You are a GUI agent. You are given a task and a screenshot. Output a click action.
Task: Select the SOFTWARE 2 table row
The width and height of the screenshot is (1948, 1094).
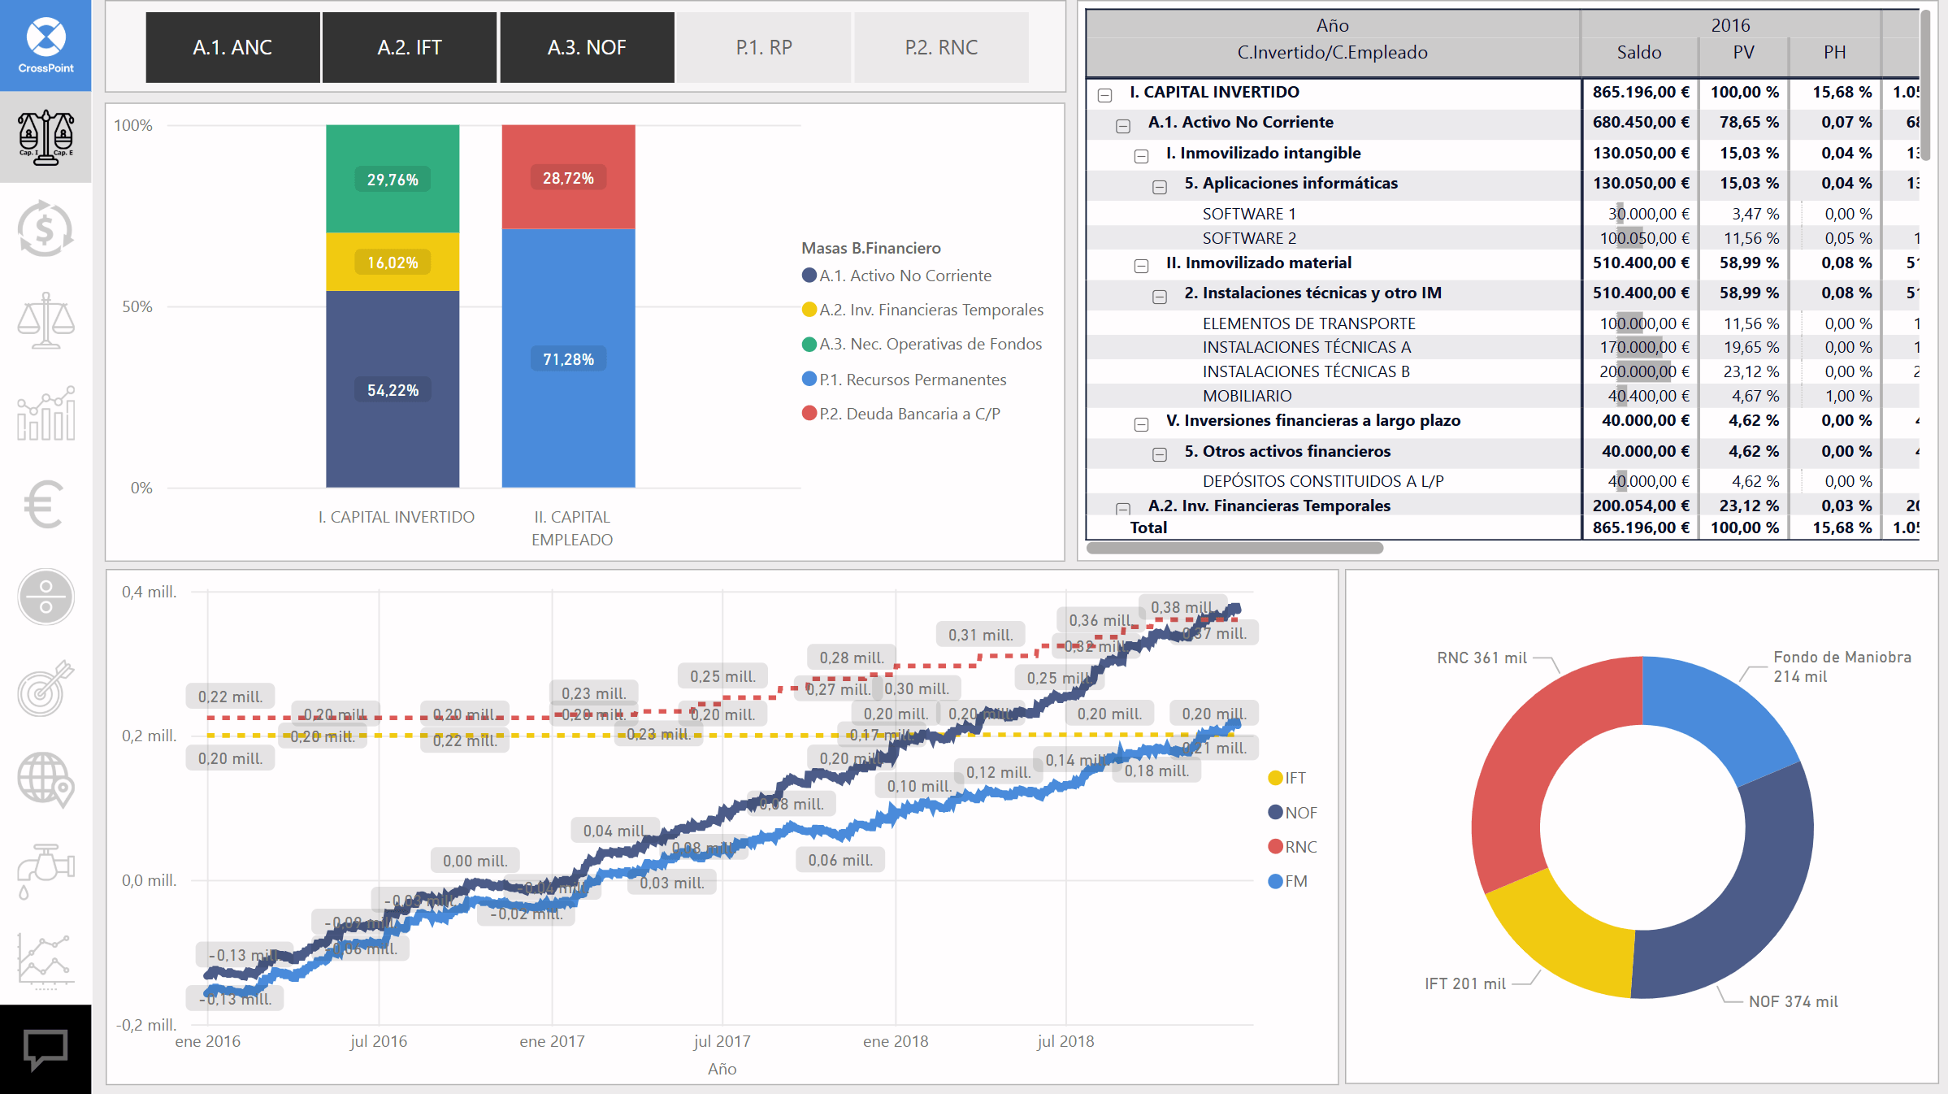1503,238
